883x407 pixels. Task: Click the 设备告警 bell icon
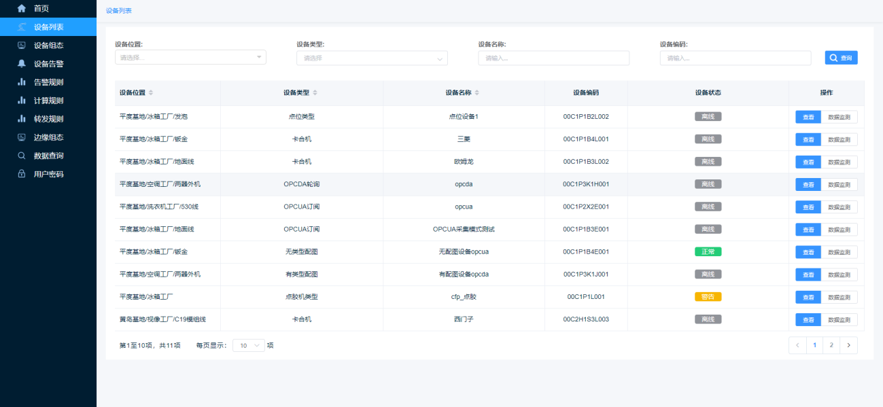point(22,64)
